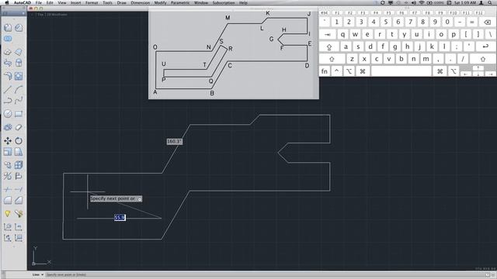Click the F8 key on on-screen keyboard
Viewport: 497px width, 279px height.
(427, 13)
